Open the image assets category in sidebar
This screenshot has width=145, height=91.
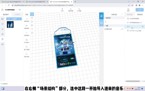pyautogui.click(x=3, y=19)
